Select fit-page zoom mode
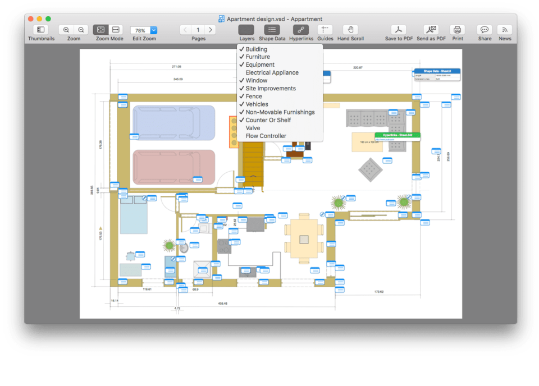This screenshot has height=386, width=539. click(101, 30)
